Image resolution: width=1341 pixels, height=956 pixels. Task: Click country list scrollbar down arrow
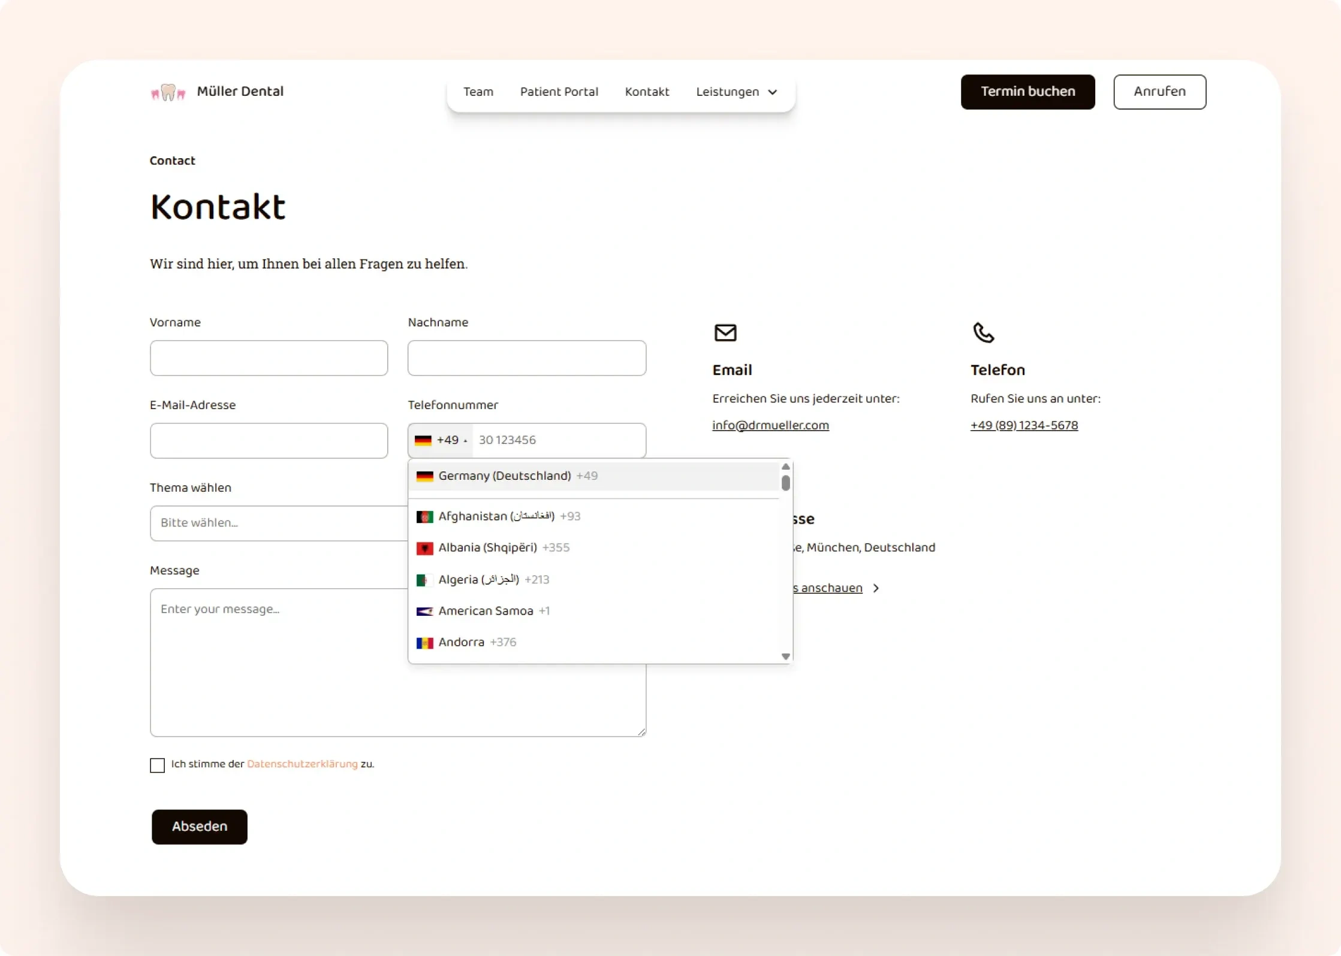[785, 657]
